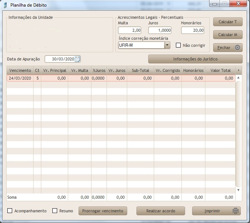Click the Planilha de Débito title bar icon
250x223 pixels.
tap(5, 5)
